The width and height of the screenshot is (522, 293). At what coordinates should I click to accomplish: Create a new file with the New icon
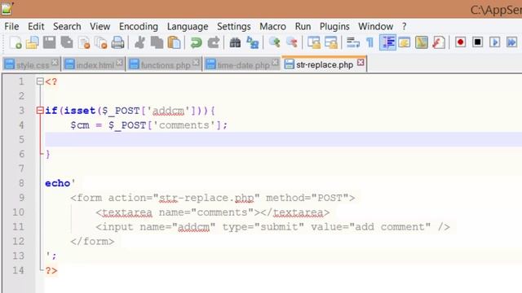[x=15, y=43]
